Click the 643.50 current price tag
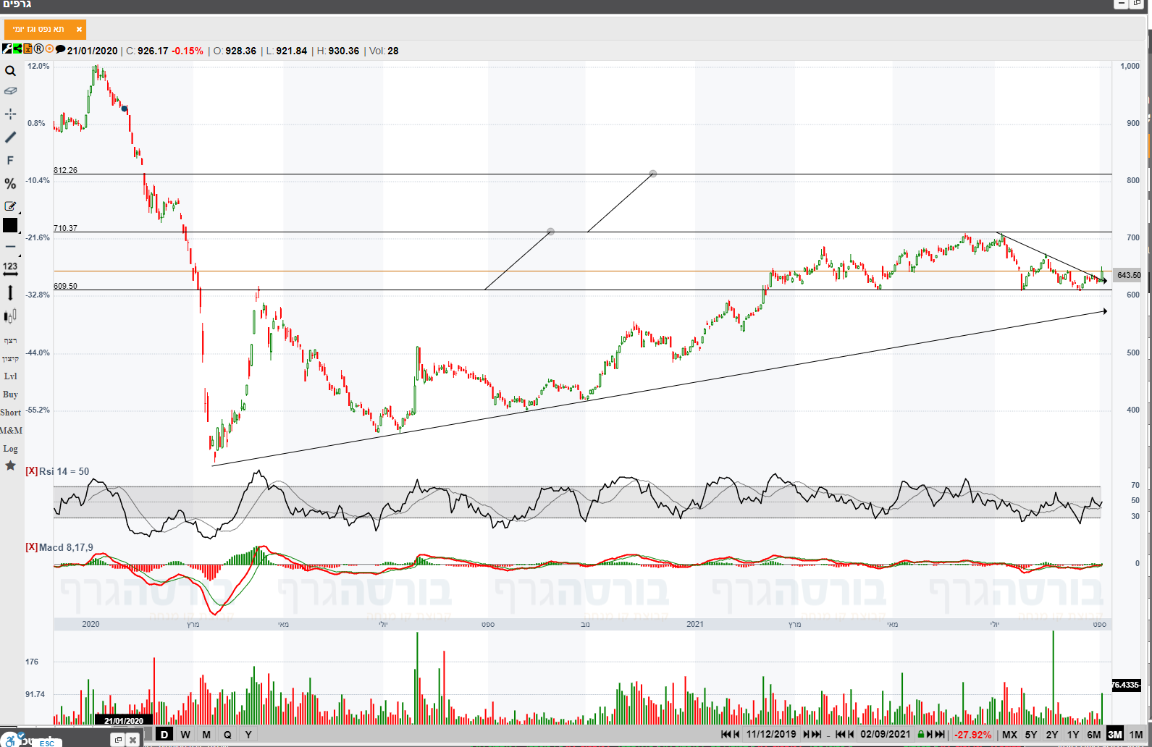The image size is (1152, 747). pos(1128,275)
